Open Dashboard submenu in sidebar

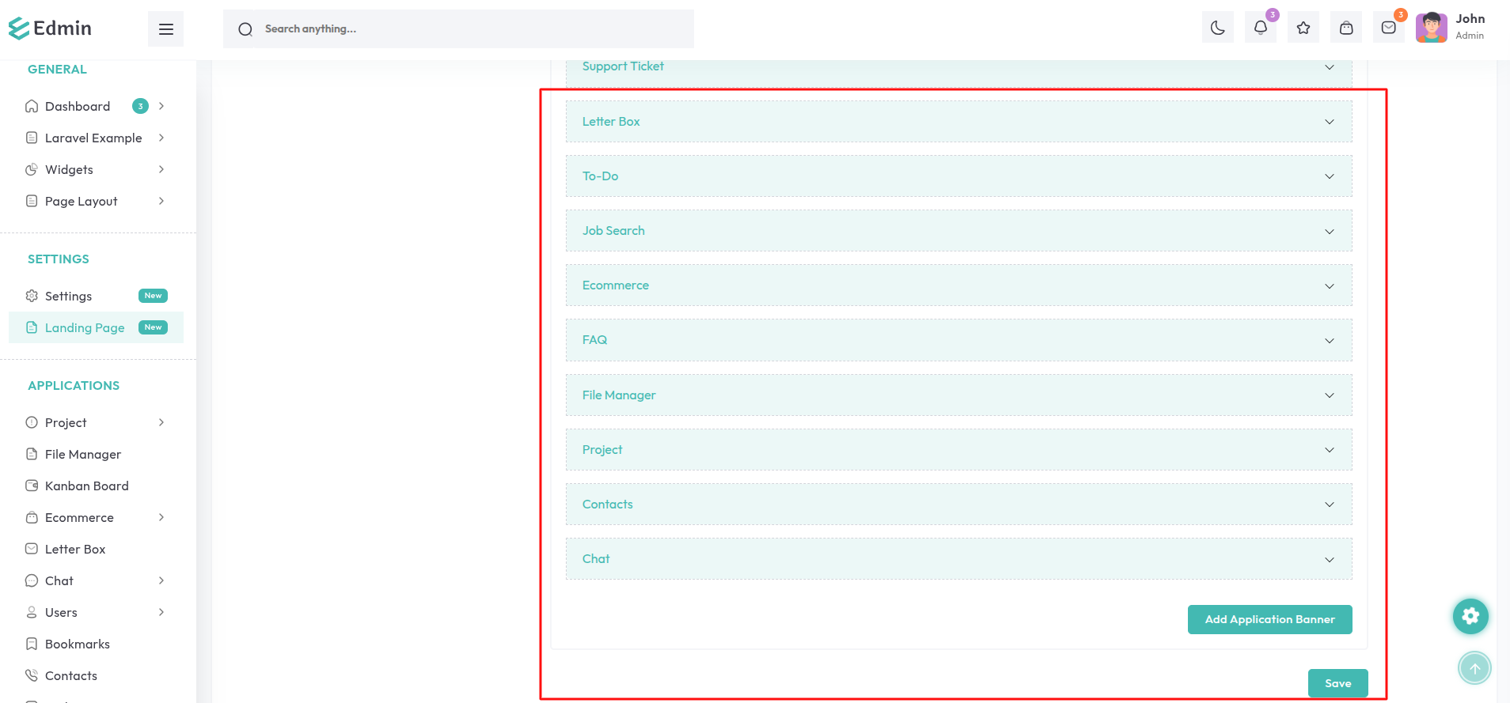(78, 106)
